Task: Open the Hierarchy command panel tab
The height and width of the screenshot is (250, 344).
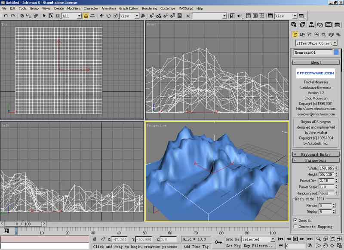Action: coord(311,25)
